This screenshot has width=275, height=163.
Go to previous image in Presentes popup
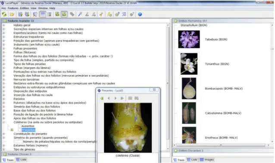pyautogui.click(x=109, y=98)
